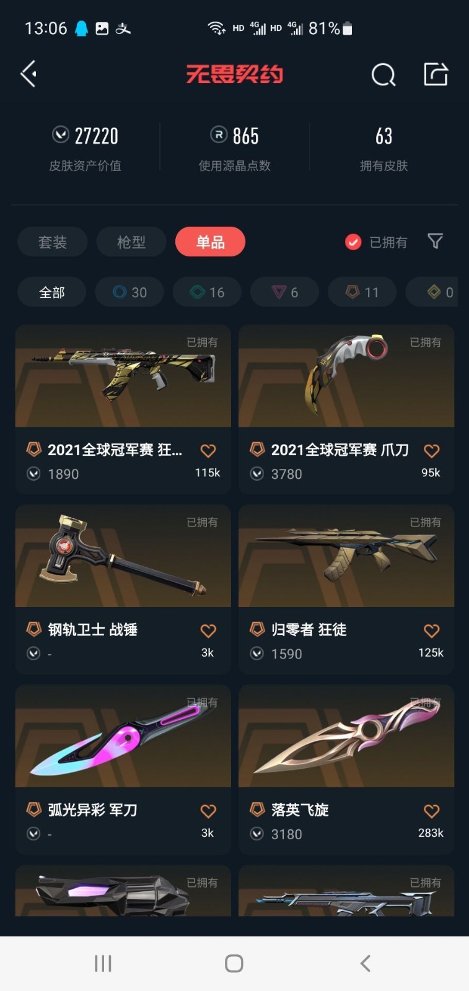Filter by green tier with 16 skins
469x991 pixels.
pos(207,292)
